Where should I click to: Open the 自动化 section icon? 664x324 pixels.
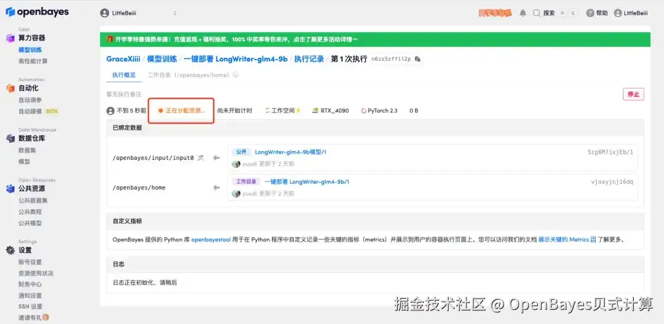point(10,89)
